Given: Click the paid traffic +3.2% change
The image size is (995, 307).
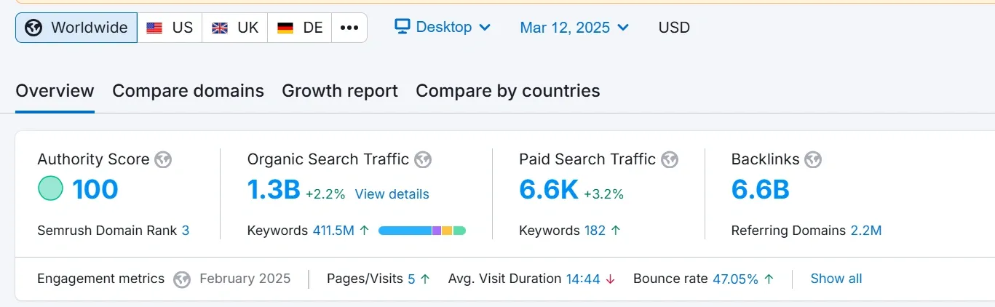Looking at the screenshot, I should (x=603, y=194).
